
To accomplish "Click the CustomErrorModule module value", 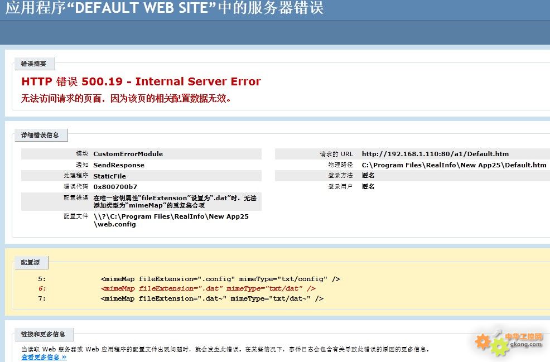I will (x=128, y=154).
